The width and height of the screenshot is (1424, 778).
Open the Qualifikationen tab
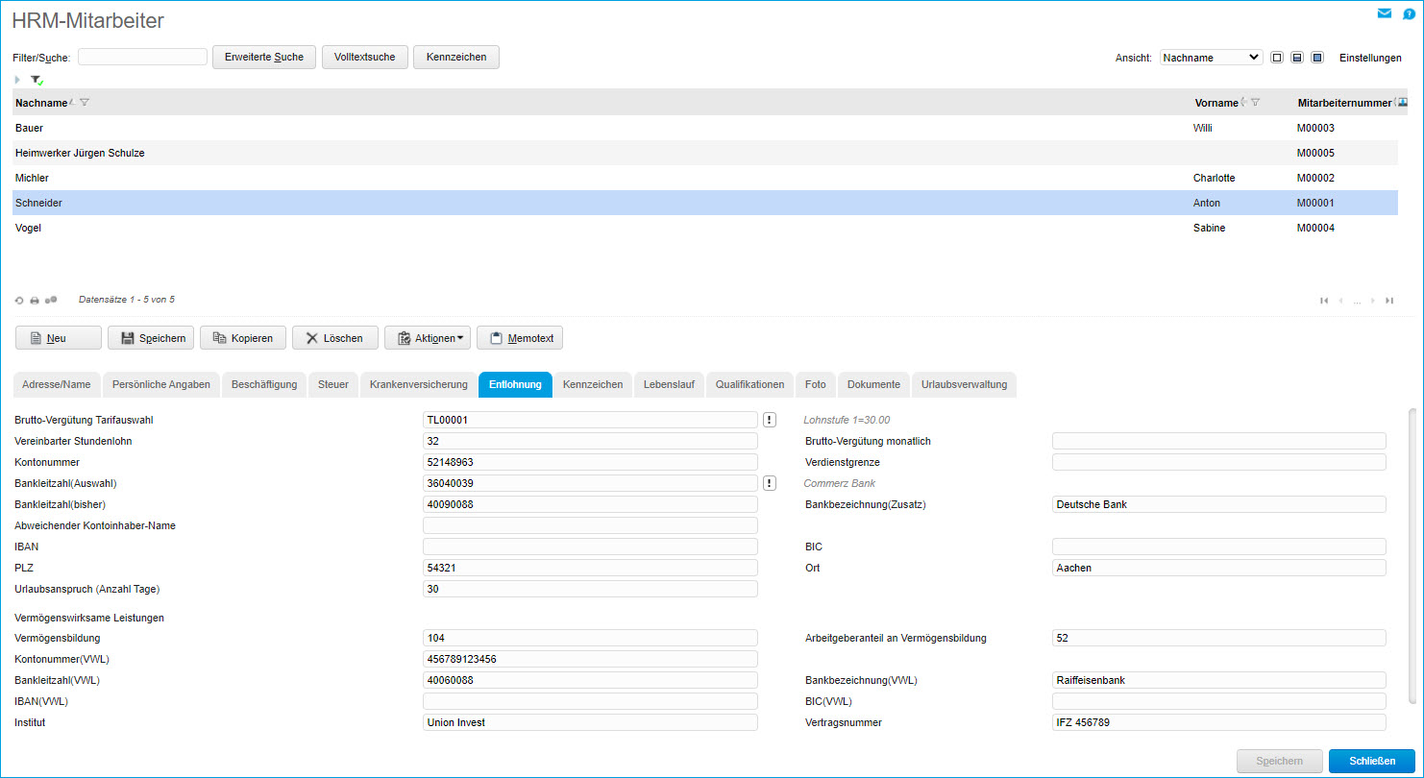750,384
